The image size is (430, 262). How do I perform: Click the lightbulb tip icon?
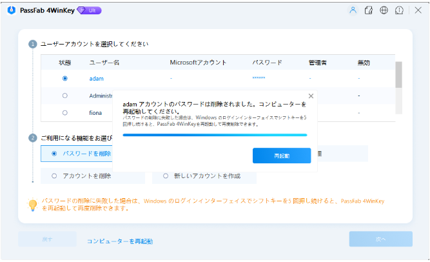click(x=32, y=205)
